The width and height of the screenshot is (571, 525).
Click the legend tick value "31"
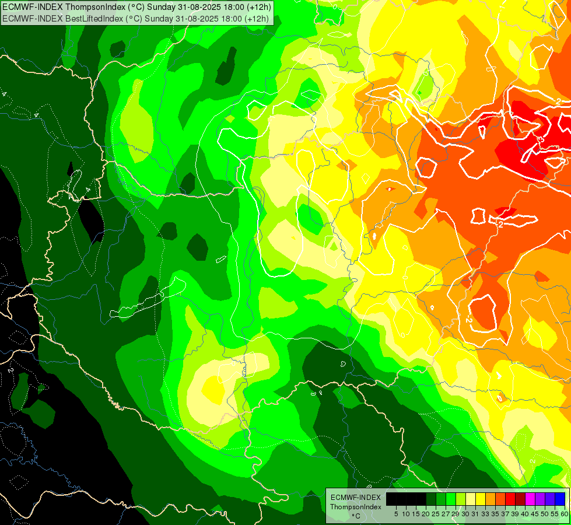pyautogui.click(x=475, y=514)
